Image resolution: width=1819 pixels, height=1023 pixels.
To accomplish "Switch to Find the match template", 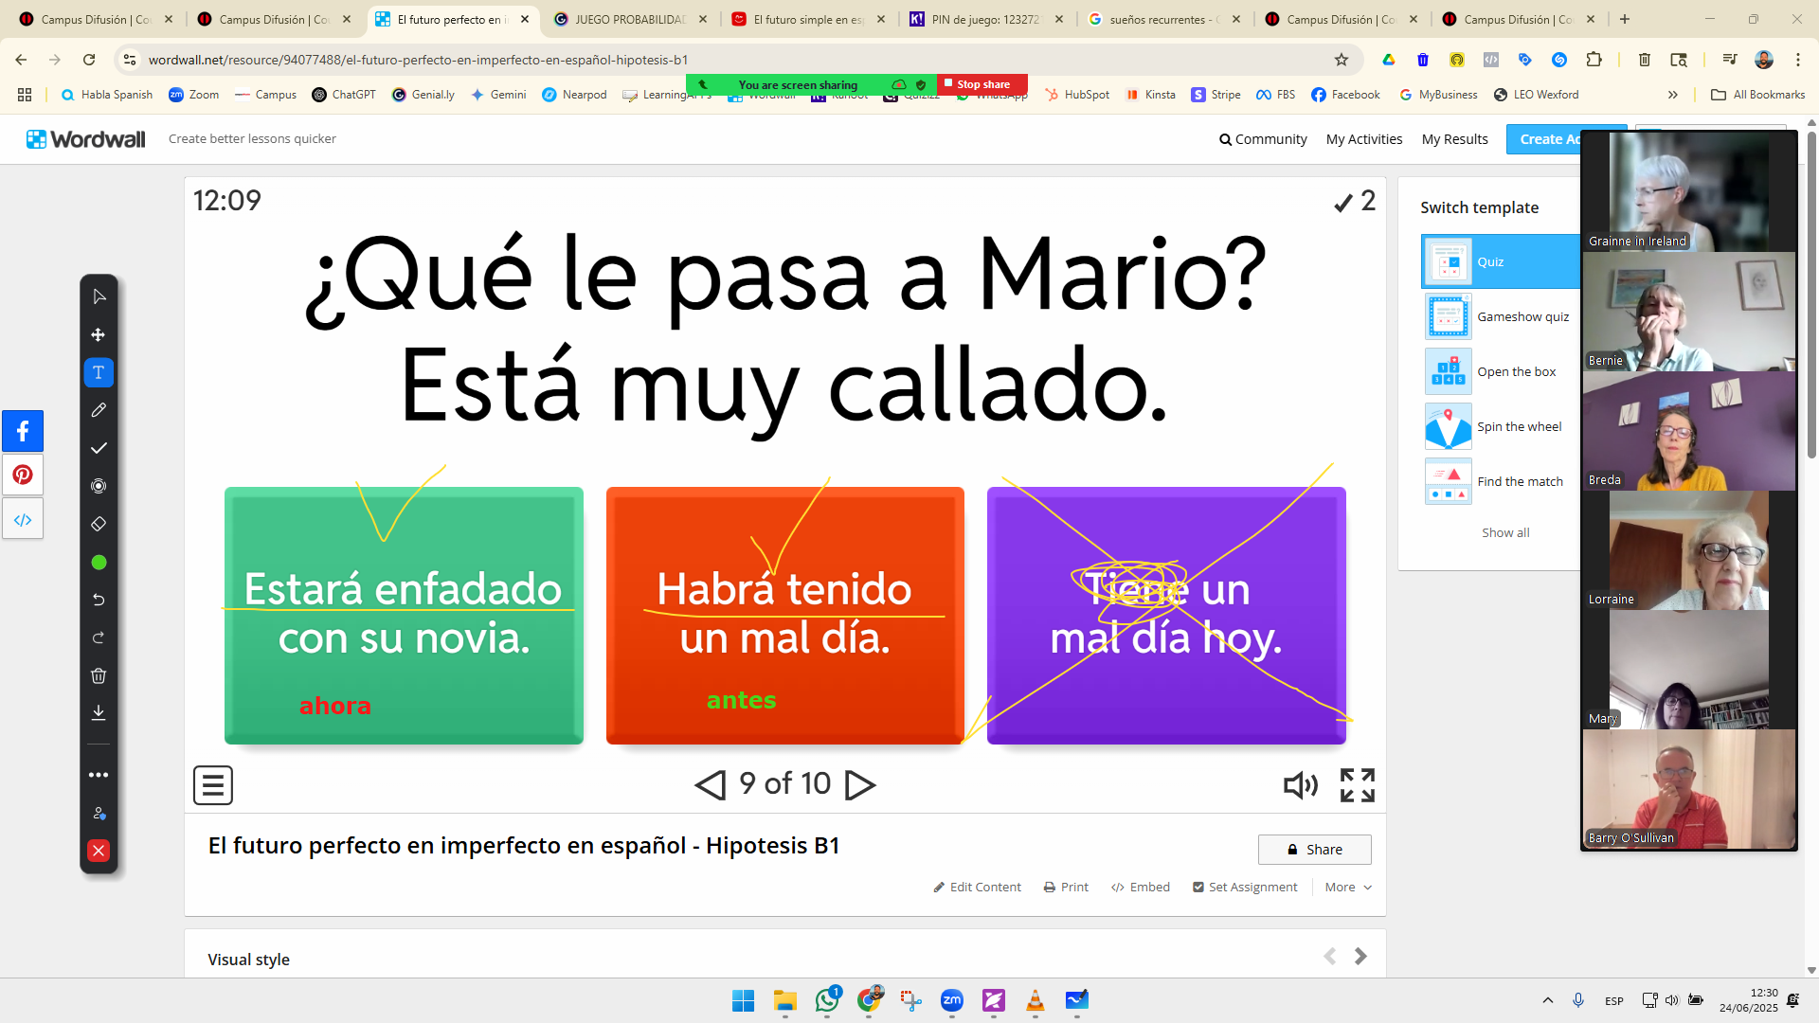I will pyautogui.click(x=1501, y=481).
